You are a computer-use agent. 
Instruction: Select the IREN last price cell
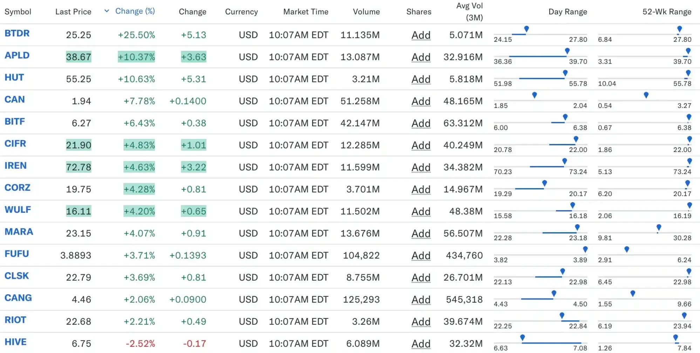pyautogui.click(x=79, y=167)
